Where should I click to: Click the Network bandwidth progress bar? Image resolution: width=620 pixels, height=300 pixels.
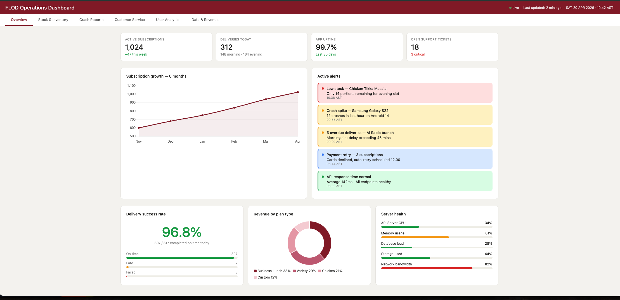pyautogui.click(x=437, y=268)
